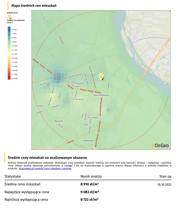This screenshot has width=176, height=209.
Task: Click the 'Armii Krajowej' street label
Action: (93, 117)
